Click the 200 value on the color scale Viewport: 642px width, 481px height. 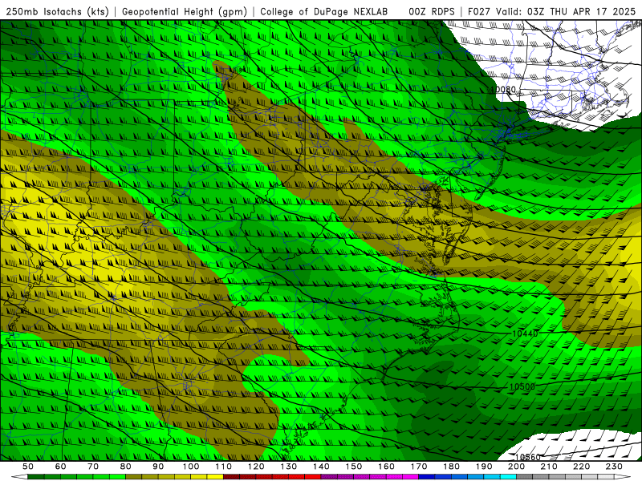coord(516,467)
